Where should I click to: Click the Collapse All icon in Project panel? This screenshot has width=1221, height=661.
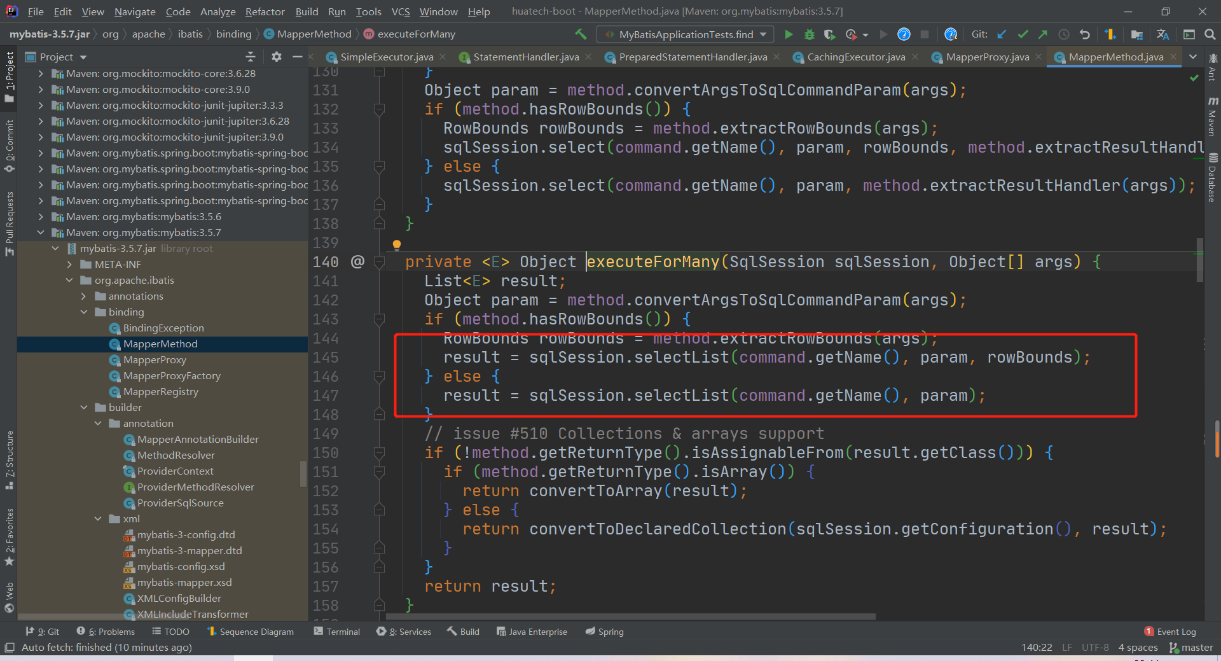pyautogui.click(x=251, y=57)
